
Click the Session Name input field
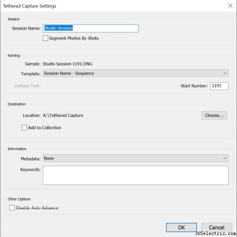pyautogui.click(x=90, y=28)
